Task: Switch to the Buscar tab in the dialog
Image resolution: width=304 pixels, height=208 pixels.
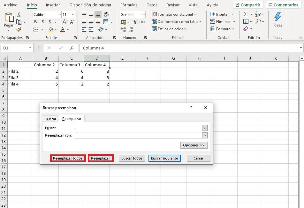Action: pos(51,119)
